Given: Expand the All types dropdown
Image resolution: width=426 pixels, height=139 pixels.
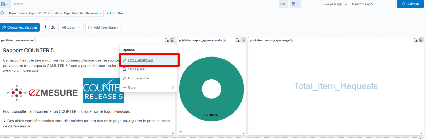Looking at the screenshot, I should 71,27.
